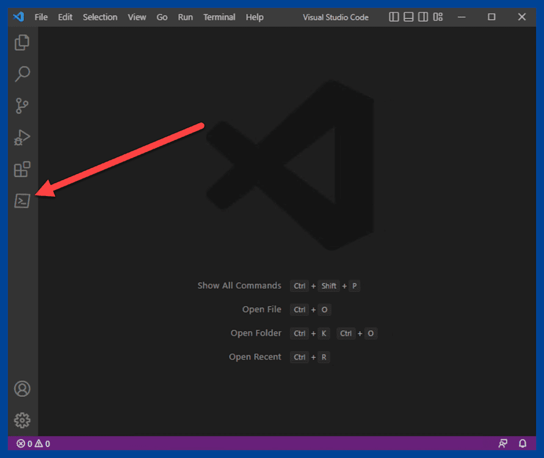Open the View menu
544x458 pixels.
click(137, 17)
